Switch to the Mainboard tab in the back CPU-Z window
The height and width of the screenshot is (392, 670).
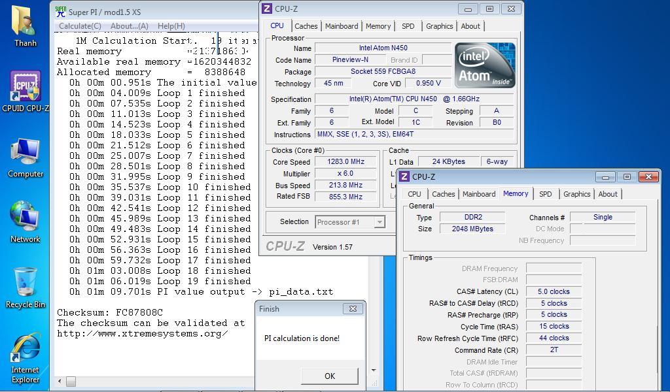click(342, 26)
